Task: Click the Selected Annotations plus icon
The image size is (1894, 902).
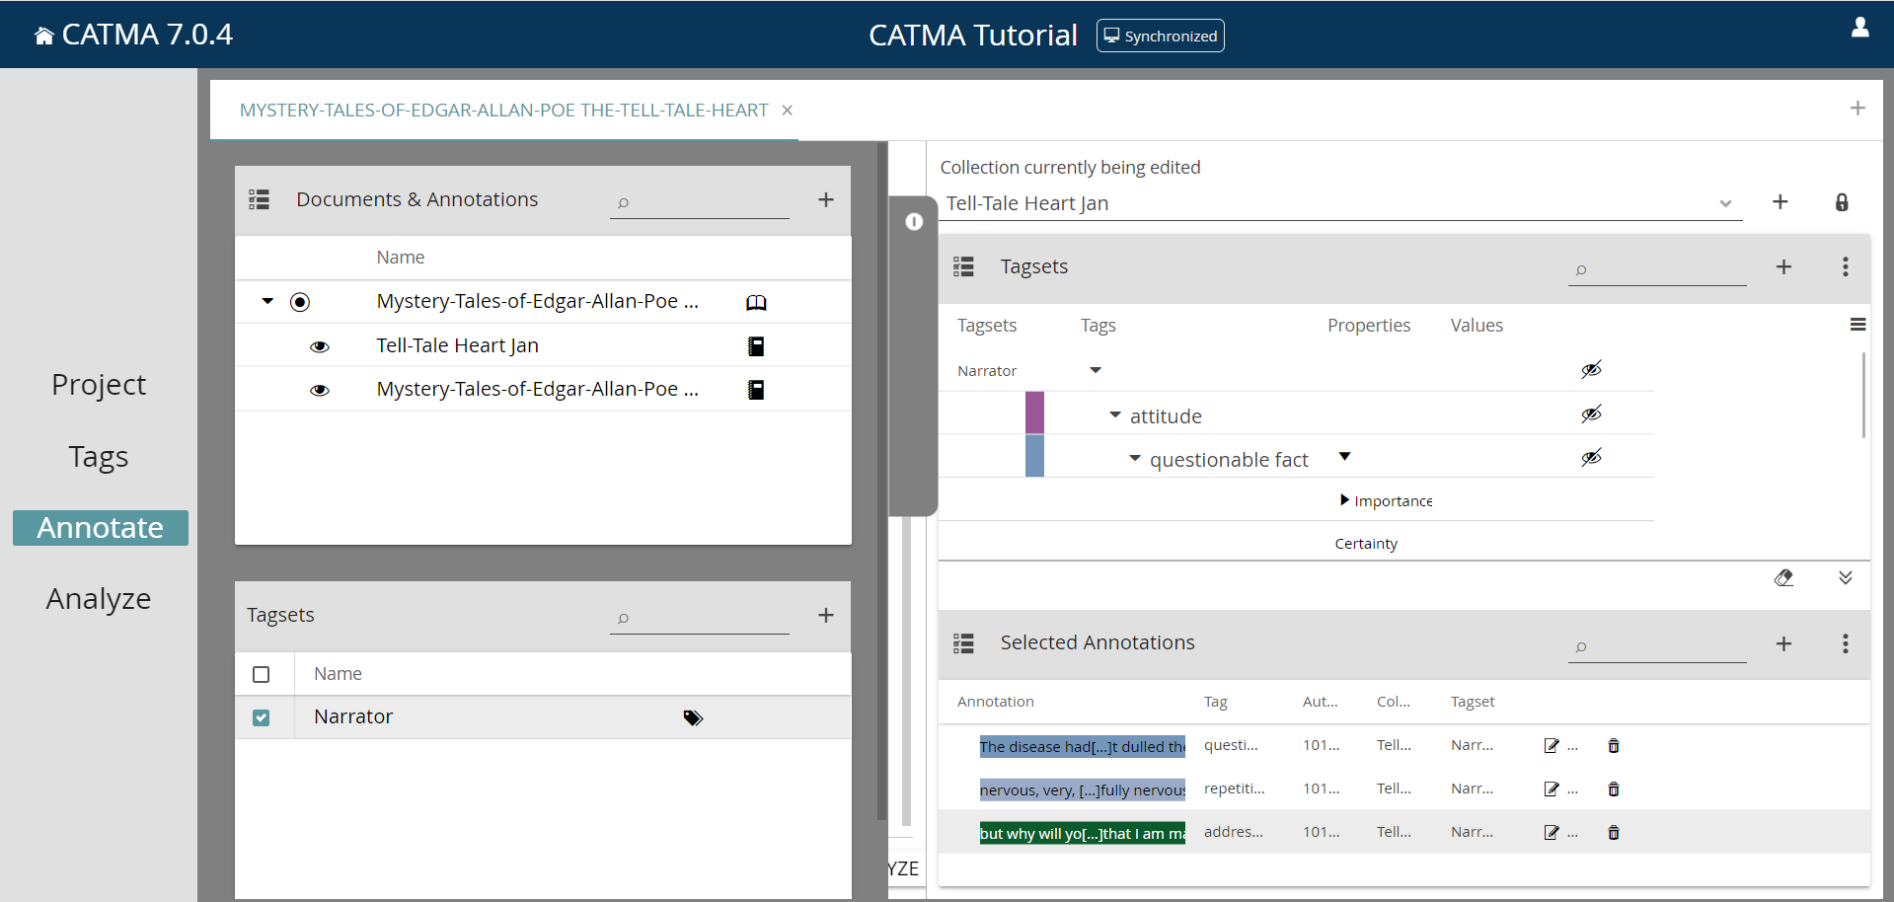Action: coord(1783,643)
